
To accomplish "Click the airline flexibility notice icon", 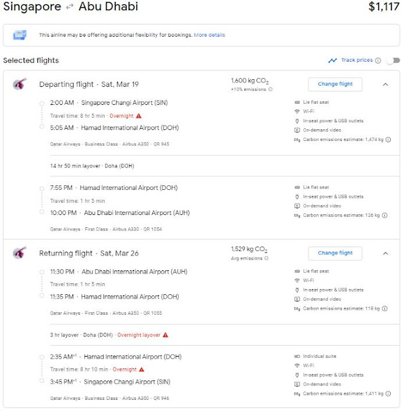I will coord(20,35).
